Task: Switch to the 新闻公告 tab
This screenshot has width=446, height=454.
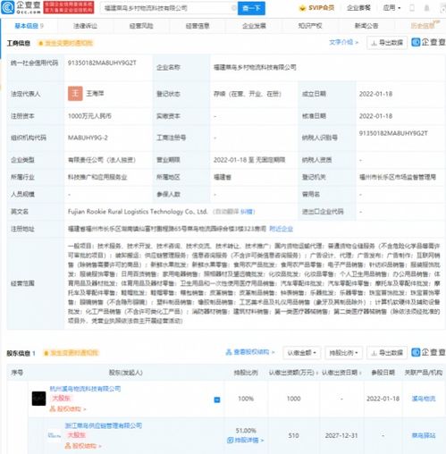Action: 366,26
